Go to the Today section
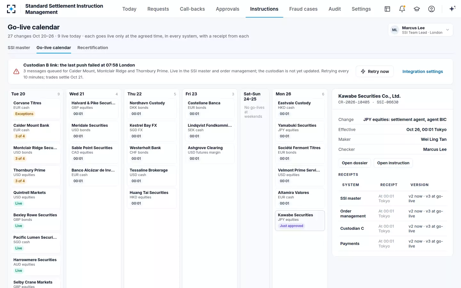The width and height of the screenshot is (461, 288). (129, 9)
